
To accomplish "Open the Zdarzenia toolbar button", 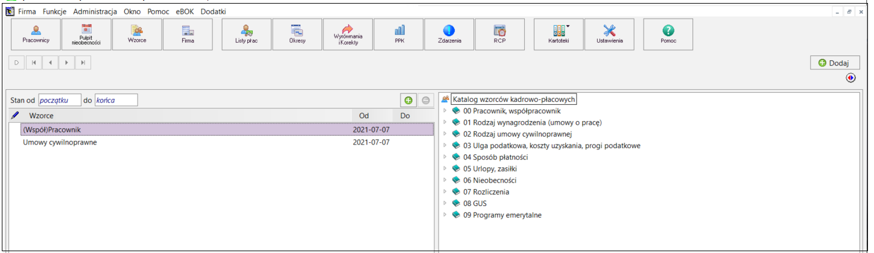I will coord(449,34).
